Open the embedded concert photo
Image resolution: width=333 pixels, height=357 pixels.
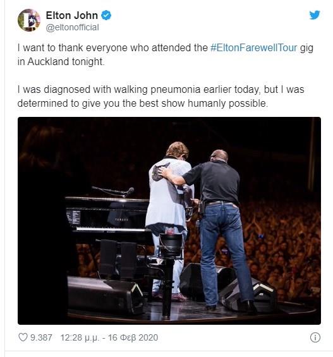[169, 221]
